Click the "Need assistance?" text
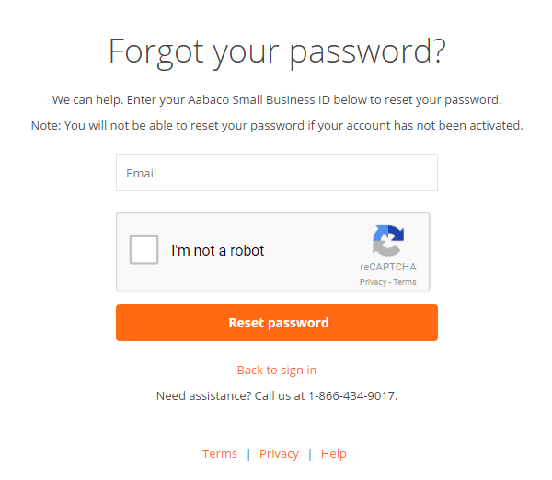This screenshot has height=480, width=552. tap(199, 395)
